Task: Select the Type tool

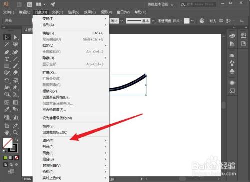Action: coord(7,59)
